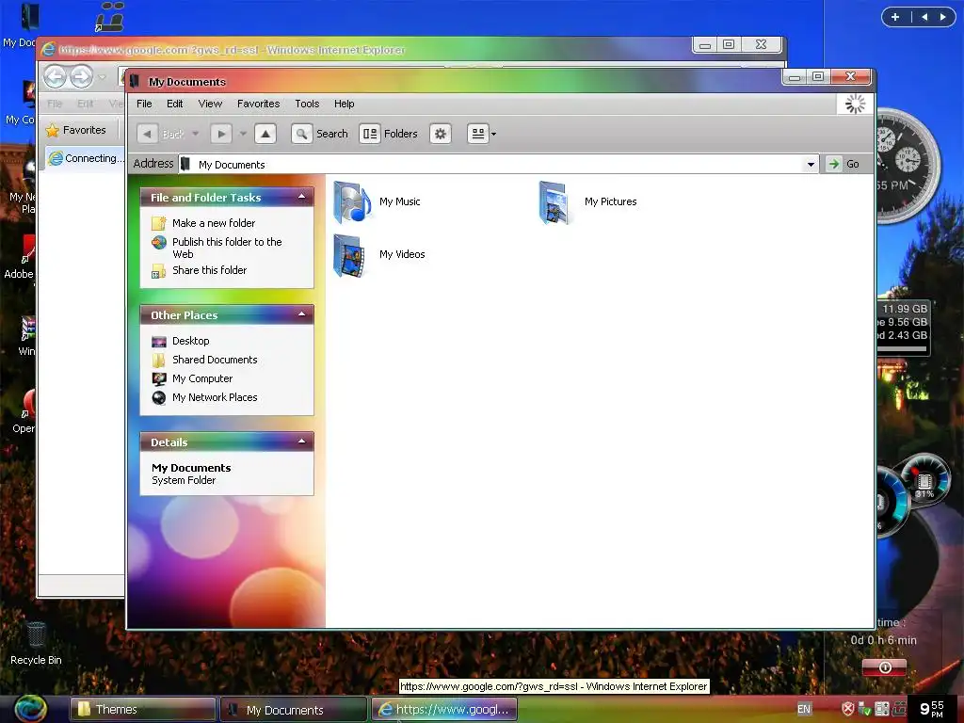Image resolution: width=964 pixels, height=723 pixels.
Task: Collapse the Other Places panel
Action: pyautogui.click(x=302, y=314)
